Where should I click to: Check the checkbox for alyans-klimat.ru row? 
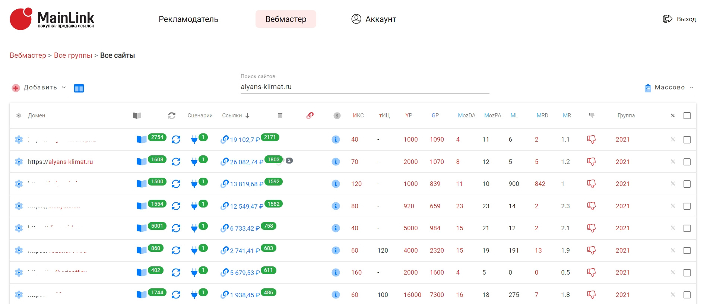point(687,162)
